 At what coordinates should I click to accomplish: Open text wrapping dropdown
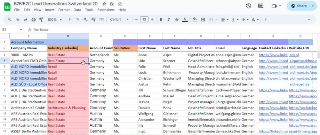[245, 20]
